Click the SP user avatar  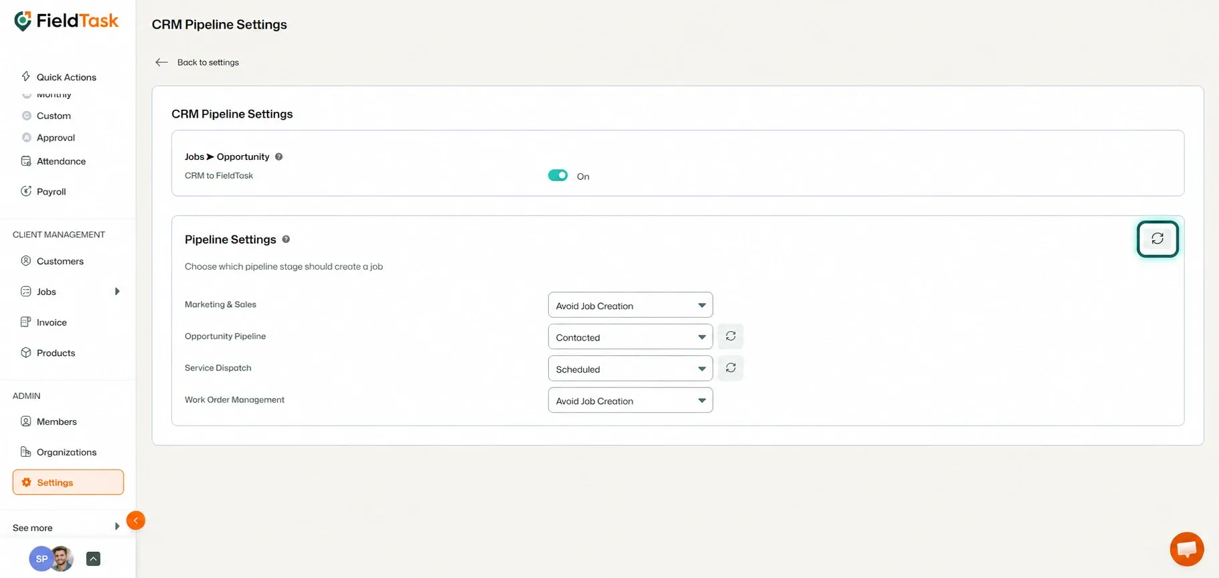[41, 559]
